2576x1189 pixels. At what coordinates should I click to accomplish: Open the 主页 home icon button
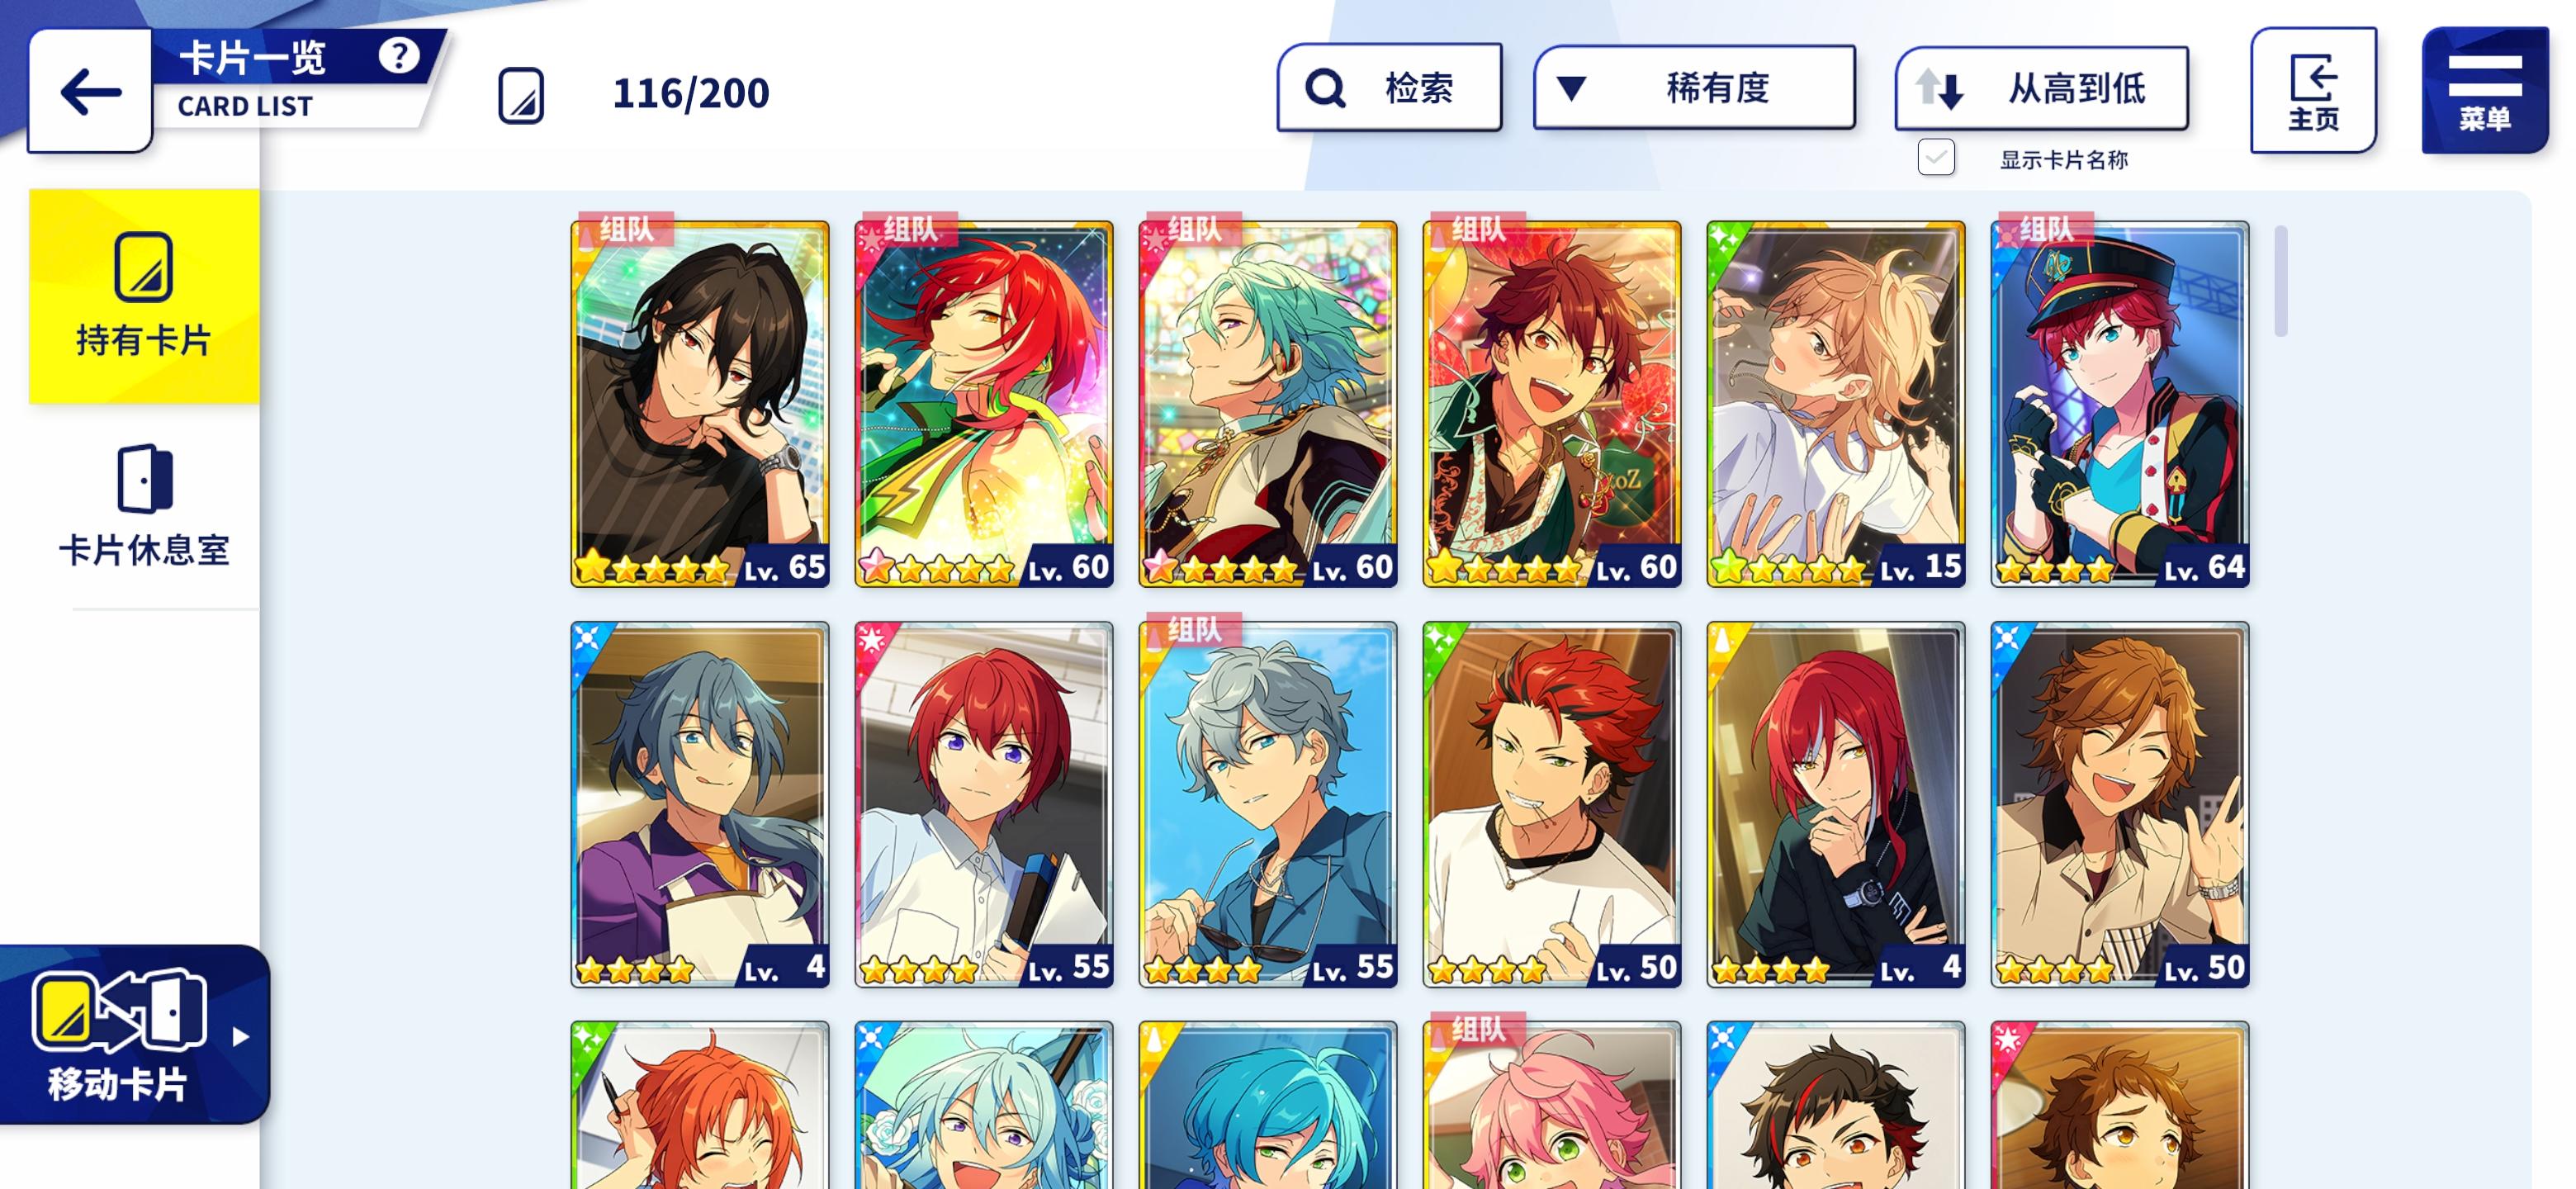click(2313, 90)
